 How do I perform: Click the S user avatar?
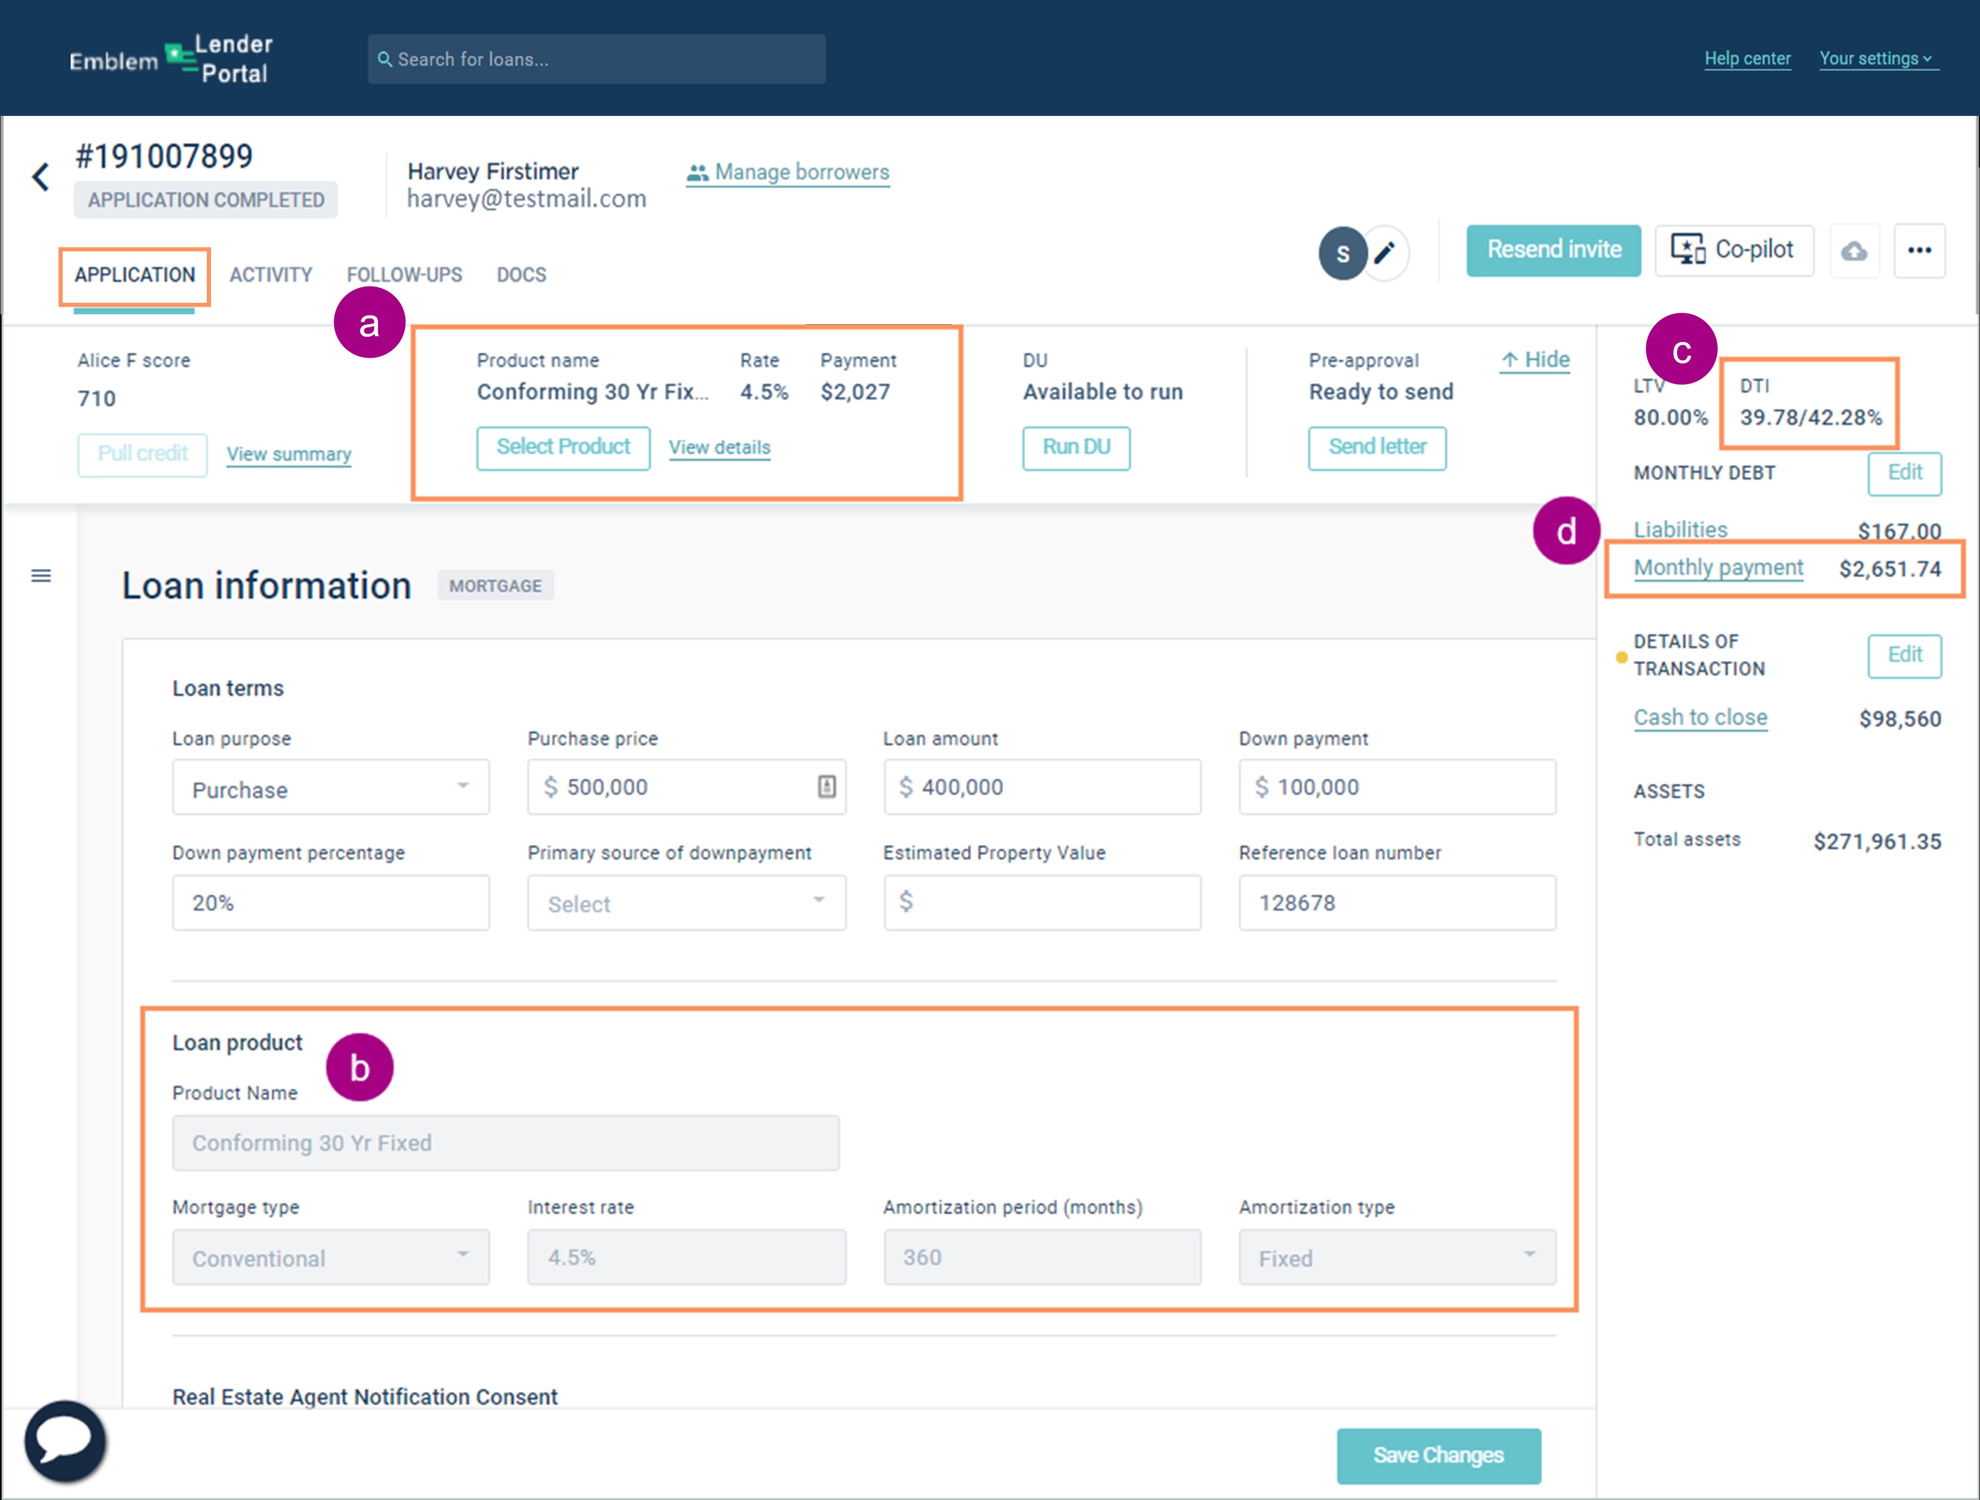(x=1342, y=253)
